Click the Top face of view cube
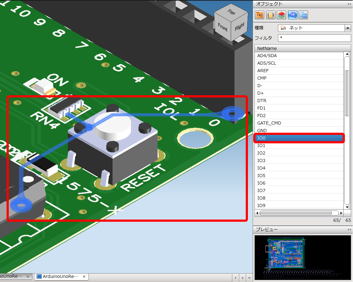Screen dimensions: 353x282 (x=231, y=13)
